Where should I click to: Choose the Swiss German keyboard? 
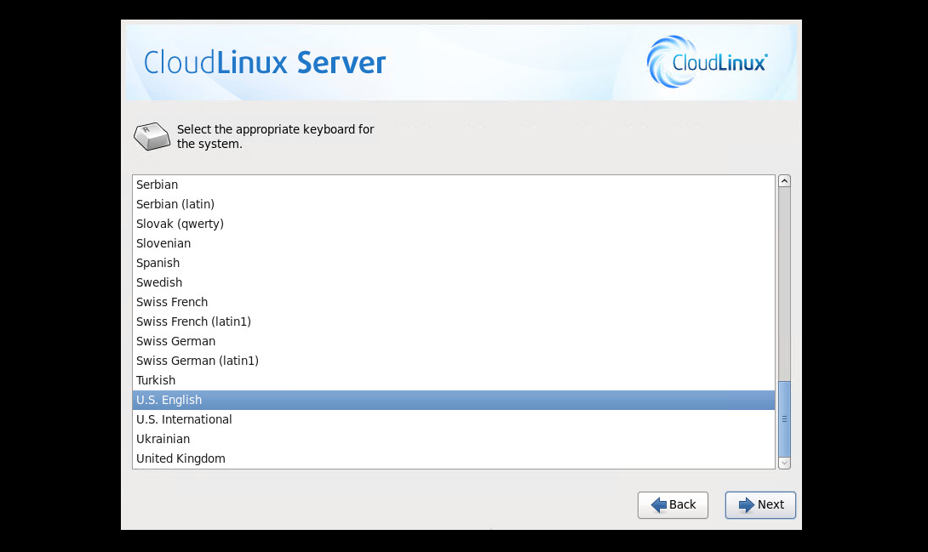[x=176, y=341]
